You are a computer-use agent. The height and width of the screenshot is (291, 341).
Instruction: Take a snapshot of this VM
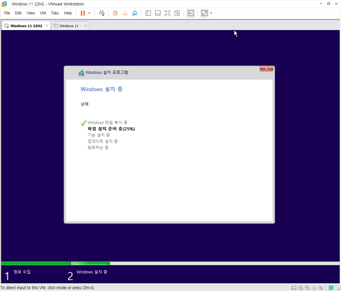click(115, 13)
